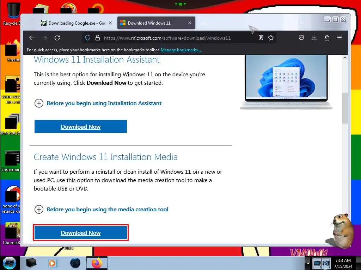361x270 pixels.
Task: Click the scrollbar up arrow
Action: pos(345,58)
